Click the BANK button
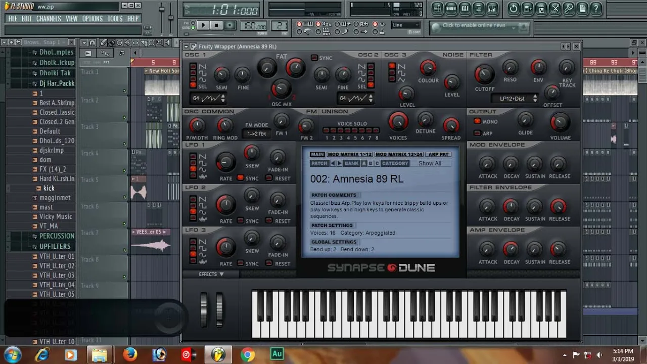The image size is (647, 364). pyautogui.click(x=351, y=163)
